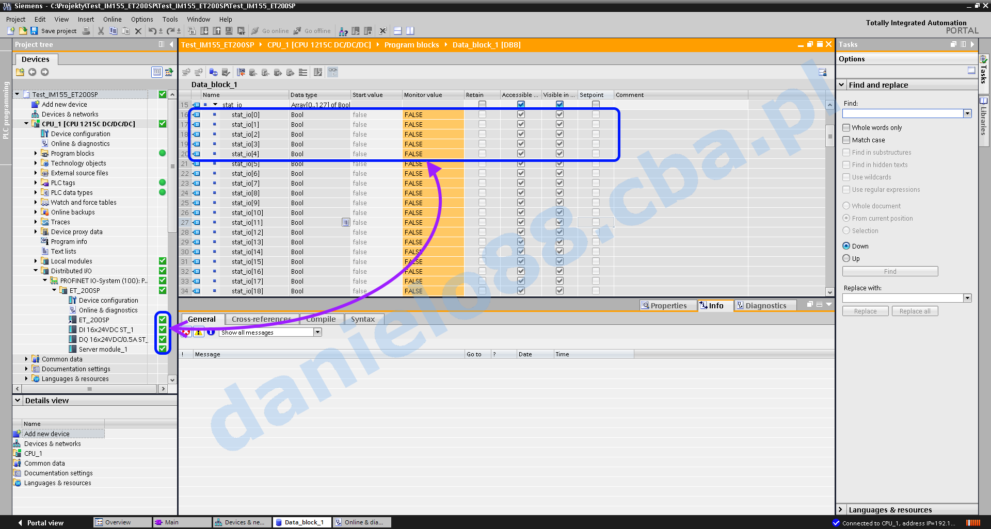Open the Tools menu

point(170,19)
